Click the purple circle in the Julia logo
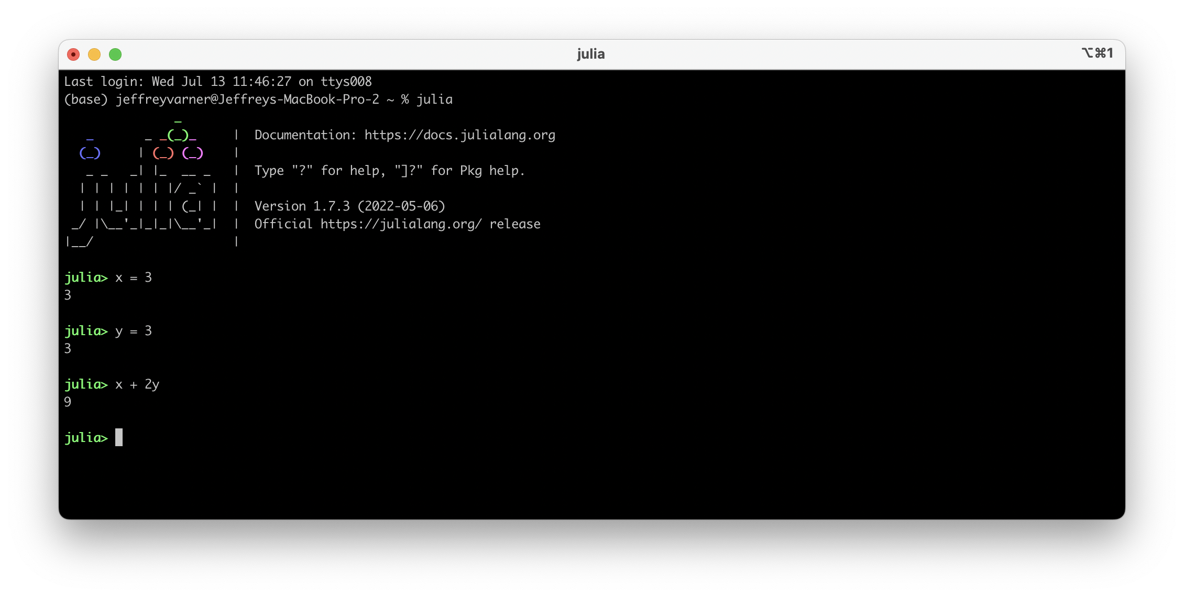 [193, 153]
